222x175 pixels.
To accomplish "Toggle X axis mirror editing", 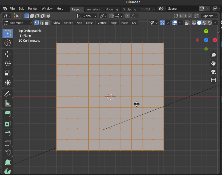I will [x=180, y=16].
